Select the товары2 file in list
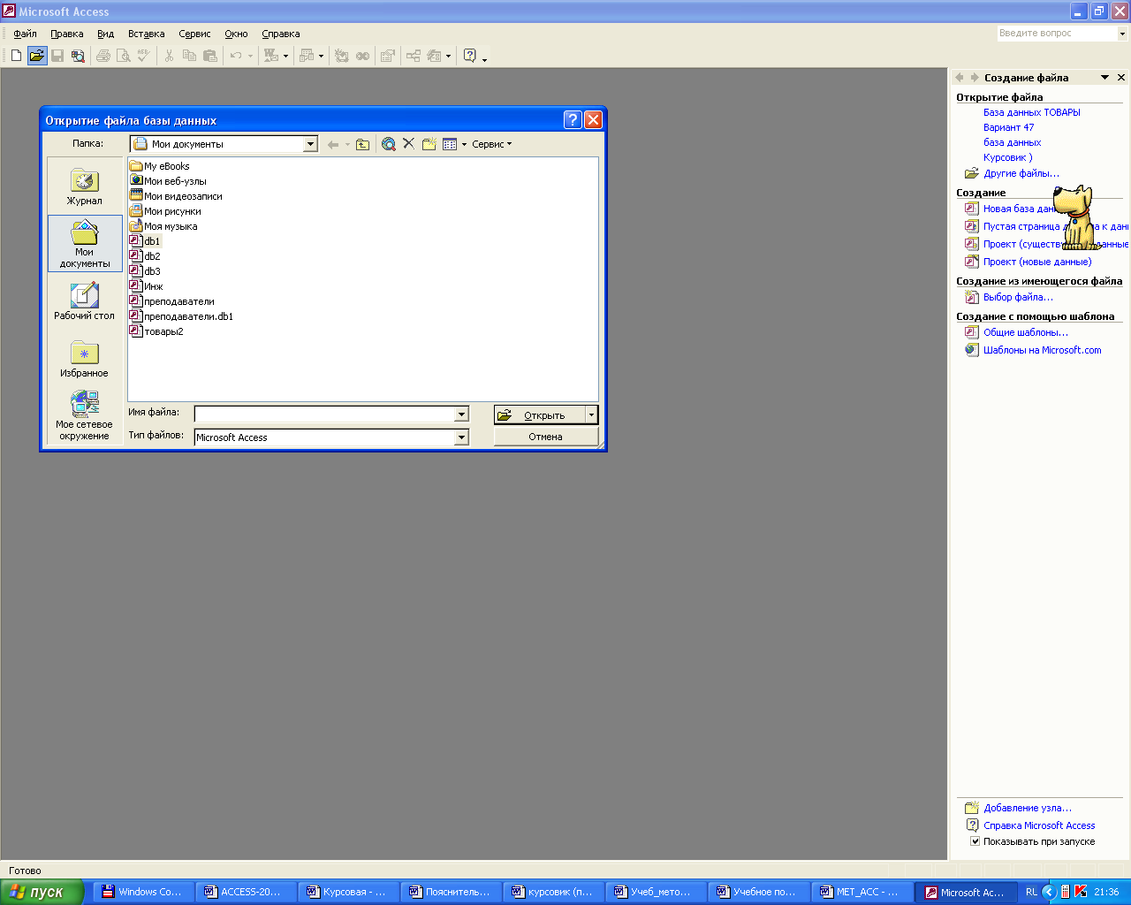 156,331
